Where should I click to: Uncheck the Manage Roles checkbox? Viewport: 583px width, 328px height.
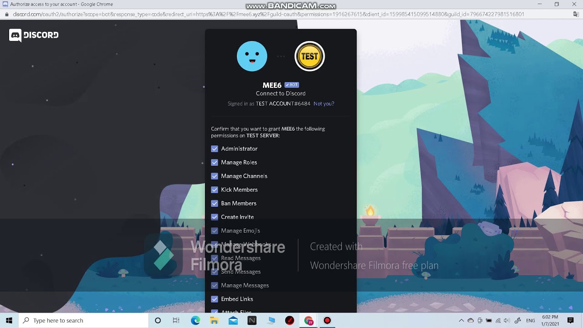(215, 163)
